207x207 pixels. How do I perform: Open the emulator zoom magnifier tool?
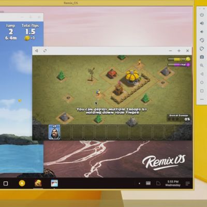(202, 65)
